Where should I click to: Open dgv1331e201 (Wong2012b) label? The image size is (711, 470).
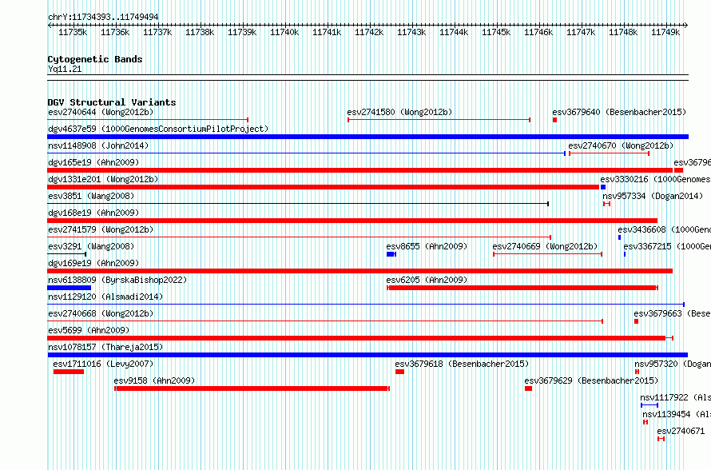103,179
